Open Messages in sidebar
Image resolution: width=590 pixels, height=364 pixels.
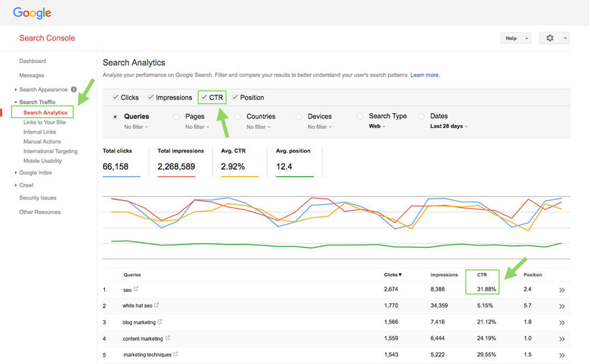pos(31,75)
